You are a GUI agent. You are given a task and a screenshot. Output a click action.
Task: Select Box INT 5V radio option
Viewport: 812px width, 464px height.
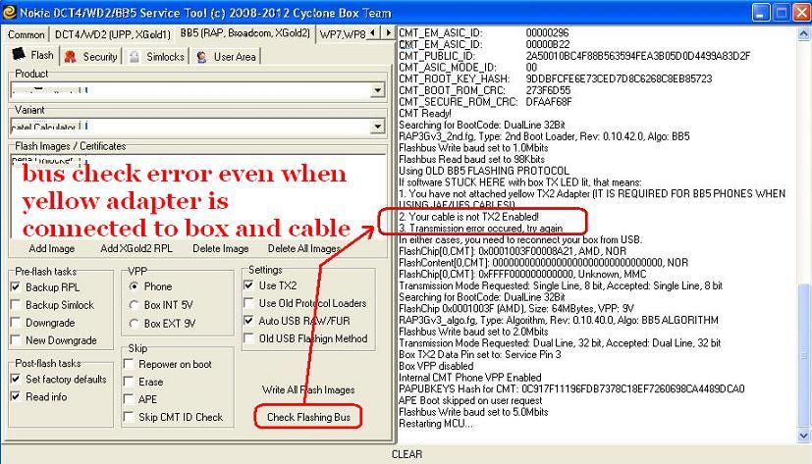(x=135, y=305)
